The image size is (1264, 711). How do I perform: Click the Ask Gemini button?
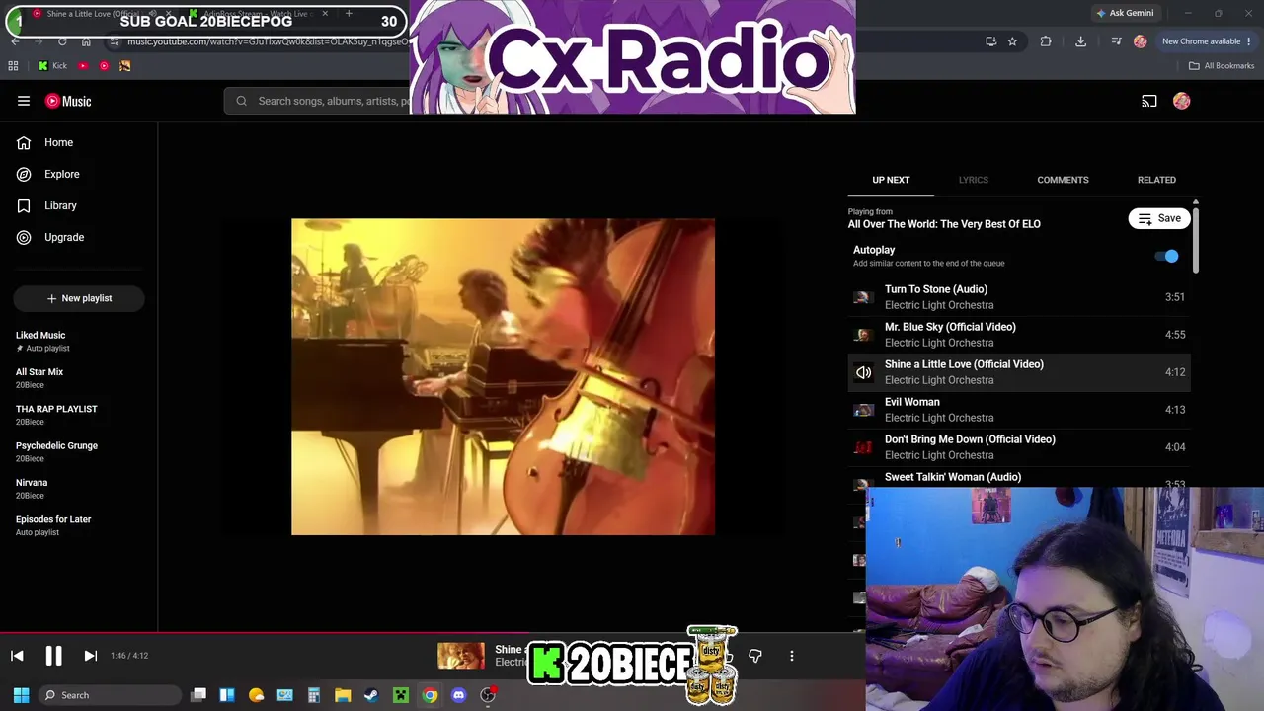[1124, 13]
